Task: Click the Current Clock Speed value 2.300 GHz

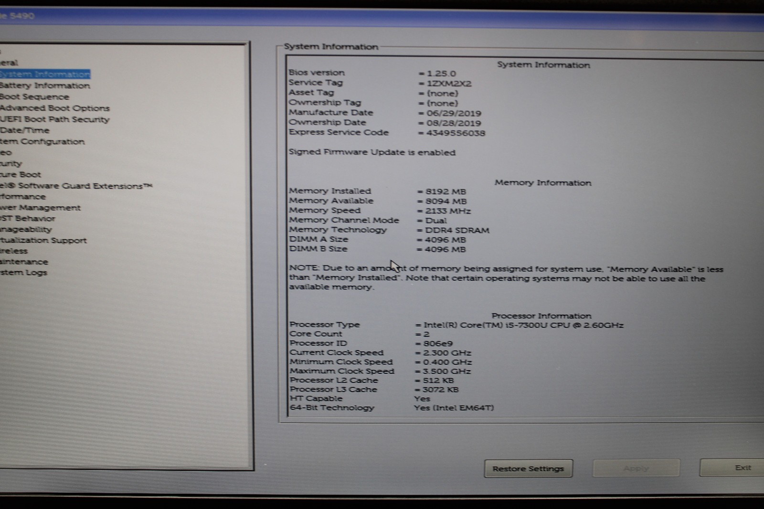Action: [x=447, y=353]
